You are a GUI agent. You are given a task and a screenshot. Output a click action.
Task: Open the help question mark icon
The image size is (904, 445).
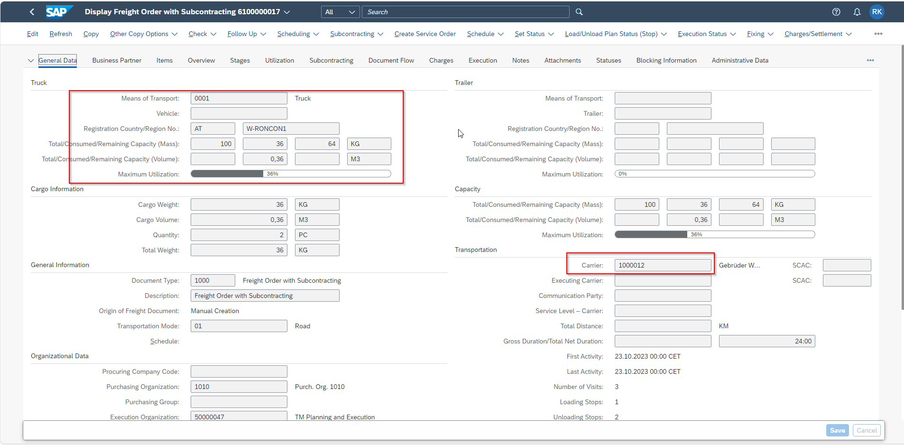click(836, 12)
